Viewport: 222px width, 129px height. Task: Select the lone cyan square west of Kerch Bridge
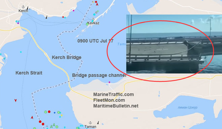pos(21,52)
